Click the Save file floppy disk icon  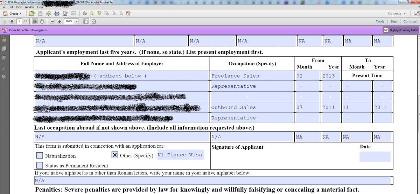point(40,14)
